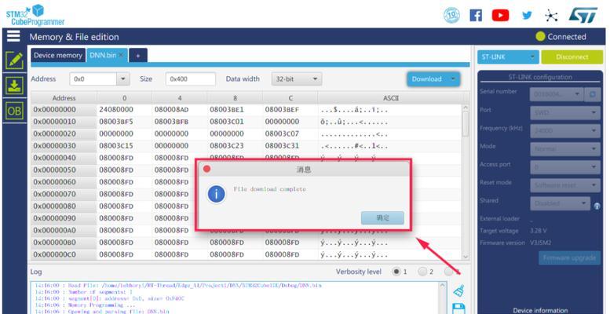Click the log panel scroll up arrow
The width and height of the screenshot is (610, 314).
tap(443, 286)
